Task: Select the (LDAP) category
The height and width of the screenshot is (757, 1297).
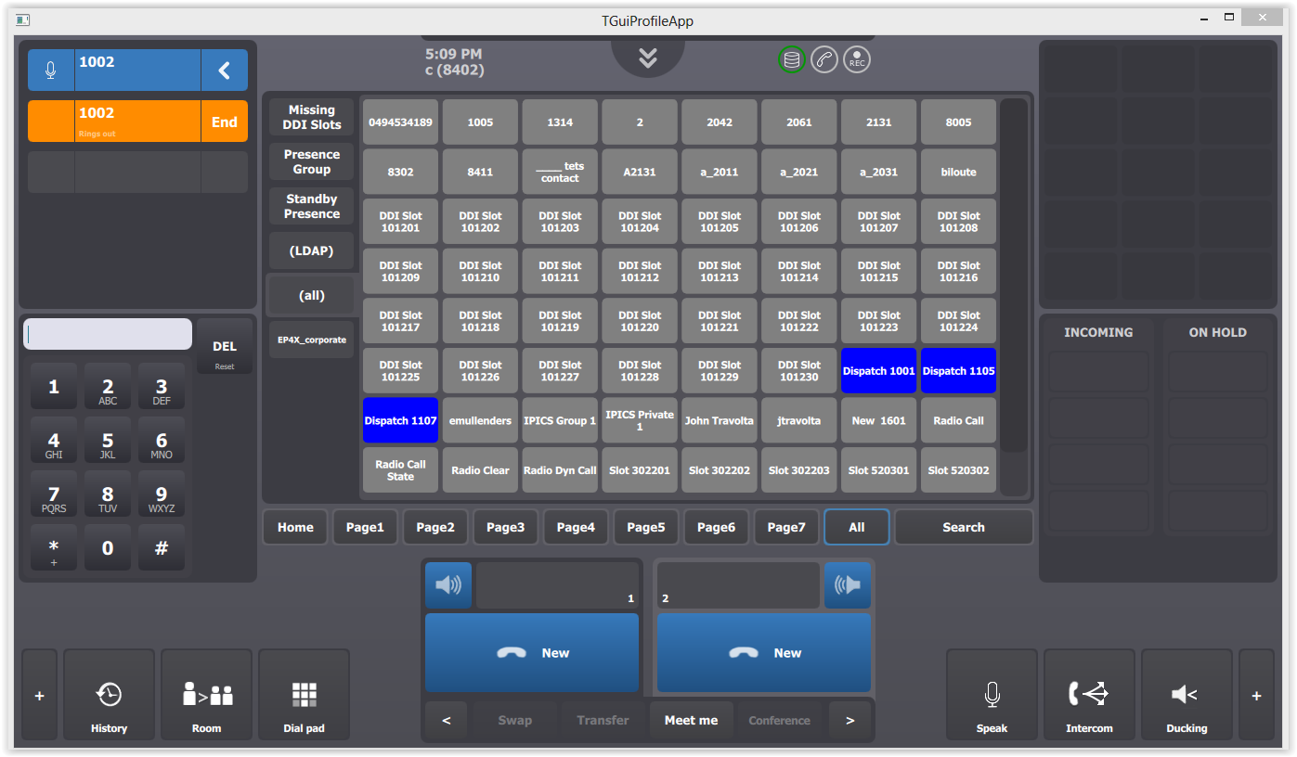Action: (312, 251)
